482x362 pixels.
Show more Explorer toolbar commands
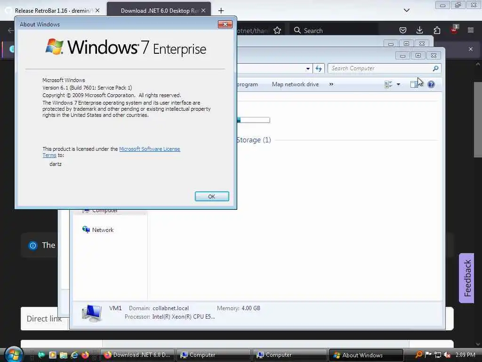[x=331, y=84]
